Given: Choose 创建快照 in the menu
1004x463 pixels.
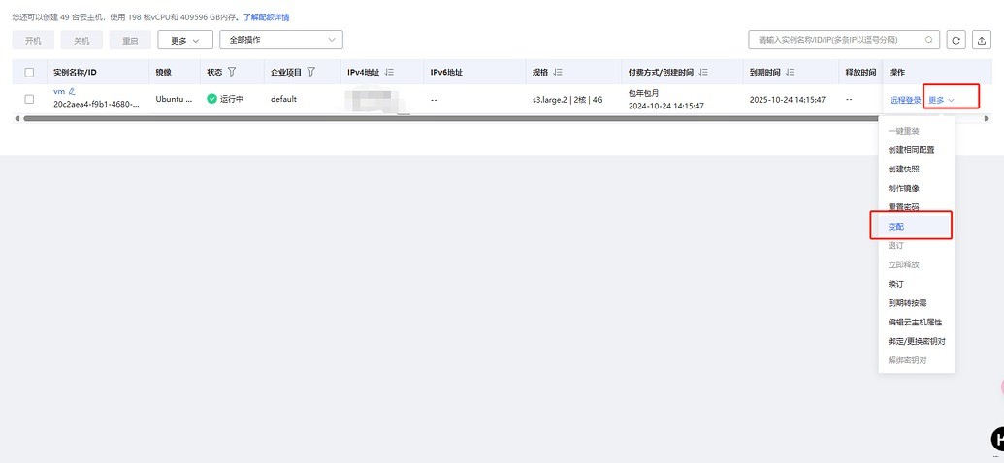Looking at the screenshot, I should 906,169.
